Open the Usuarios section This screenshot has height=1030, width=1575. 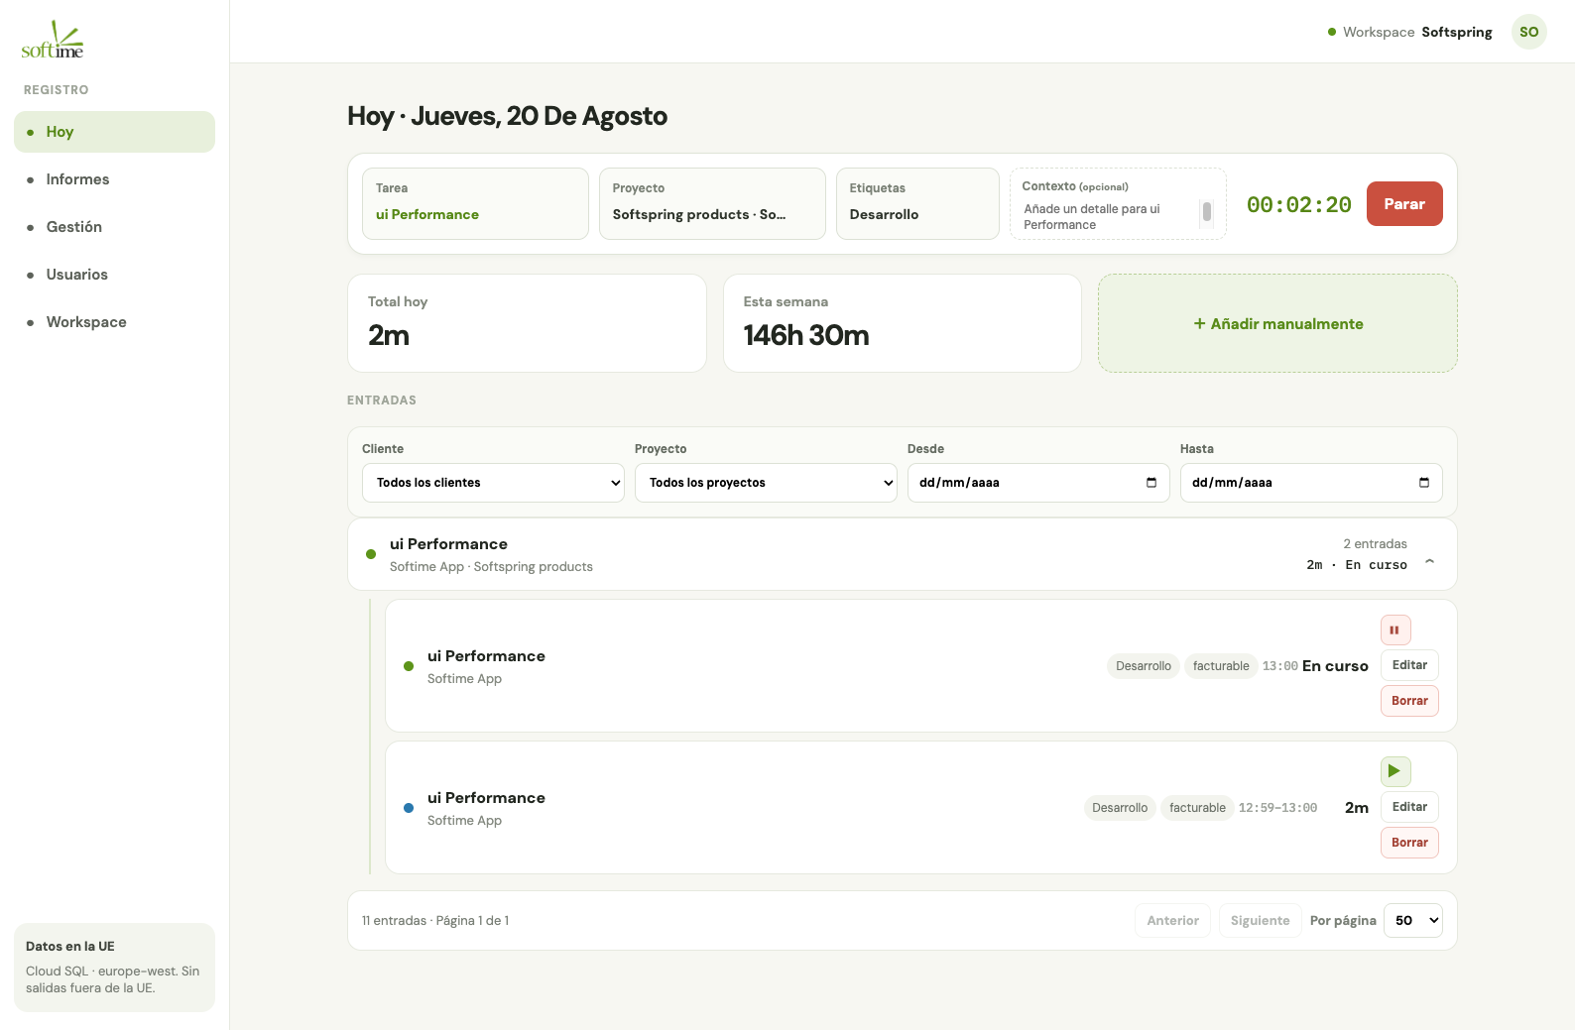coord(114,275)
